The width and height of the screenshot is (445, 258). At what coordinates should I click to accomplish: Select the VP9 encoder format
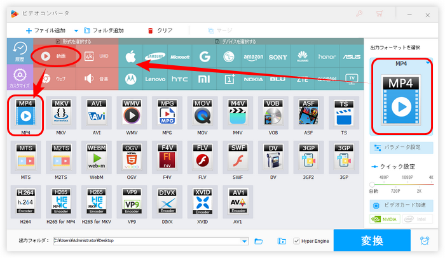click(x=132, y=202)
